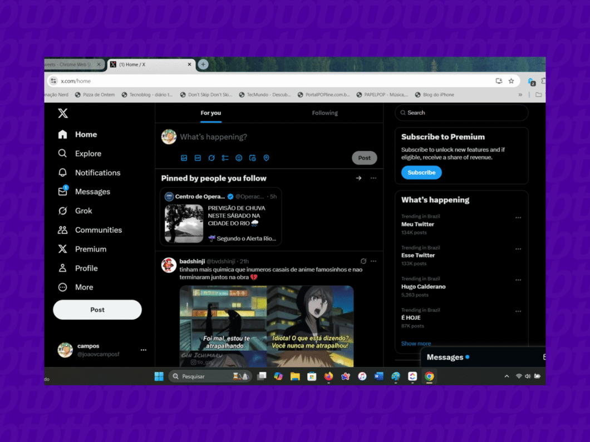Attach an image to your post
Viewport: 590px width, 442px height.
click(x=184, y=158)
